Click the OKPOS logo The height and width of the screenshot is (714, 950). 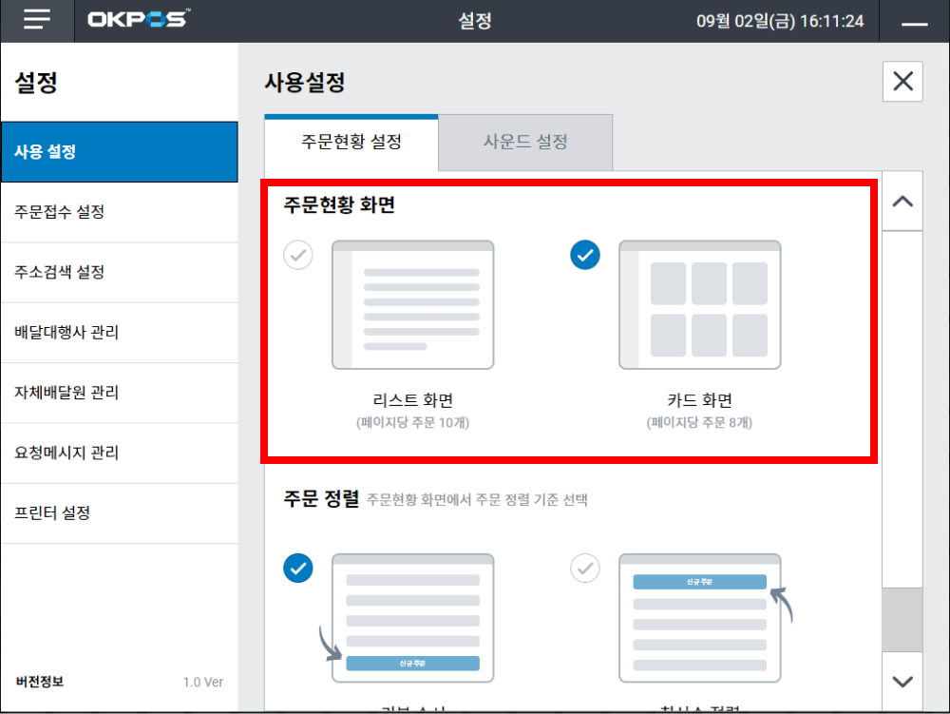tap(138, 20)
